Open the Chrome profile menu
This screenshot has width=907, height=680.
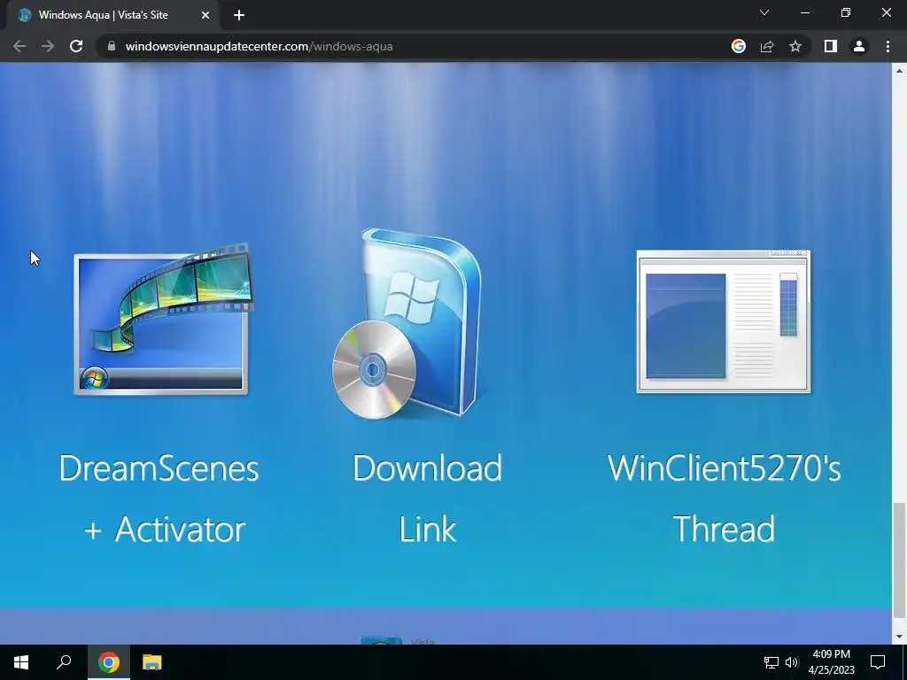point(859,46)
